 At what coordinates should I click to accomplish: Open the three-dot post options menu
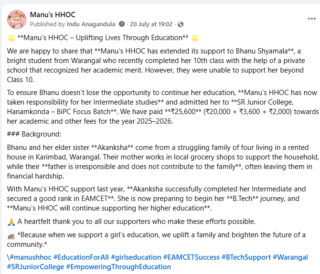(311, 19)
